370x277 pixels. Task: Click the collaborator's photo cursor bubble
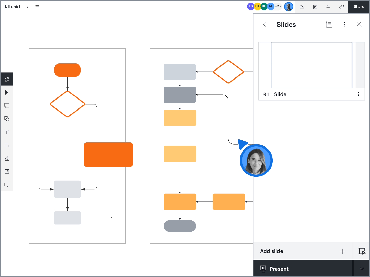tap(256, 161)
